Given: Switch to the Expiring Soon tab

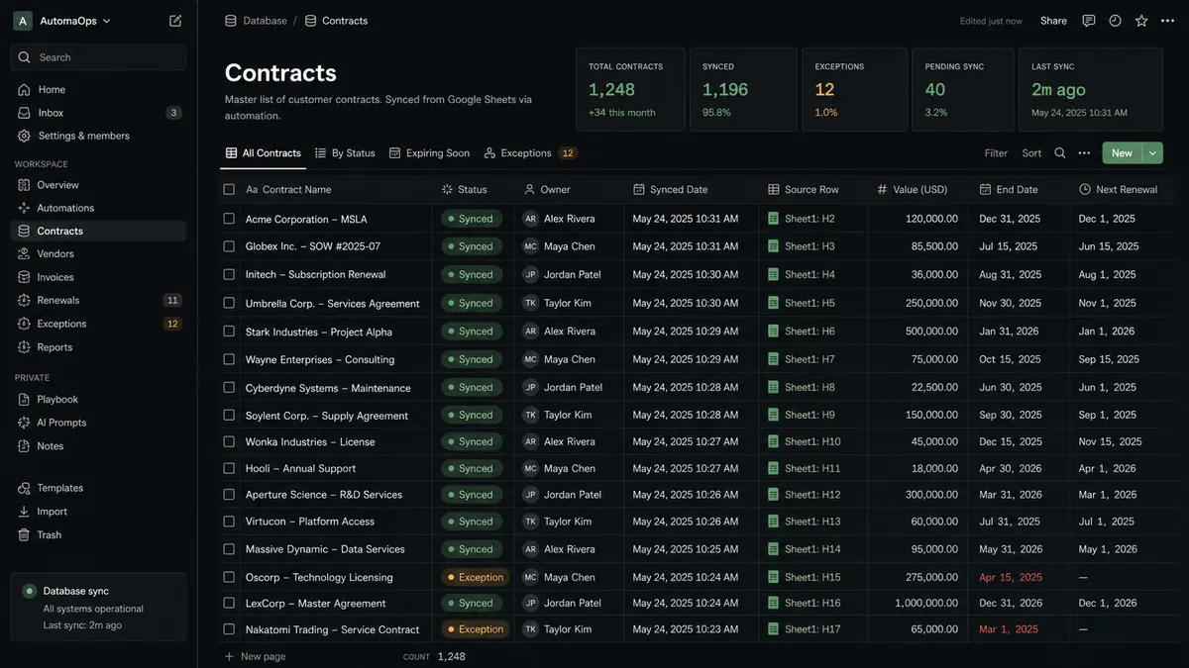Looking at the screenshot, I should 429,153.
